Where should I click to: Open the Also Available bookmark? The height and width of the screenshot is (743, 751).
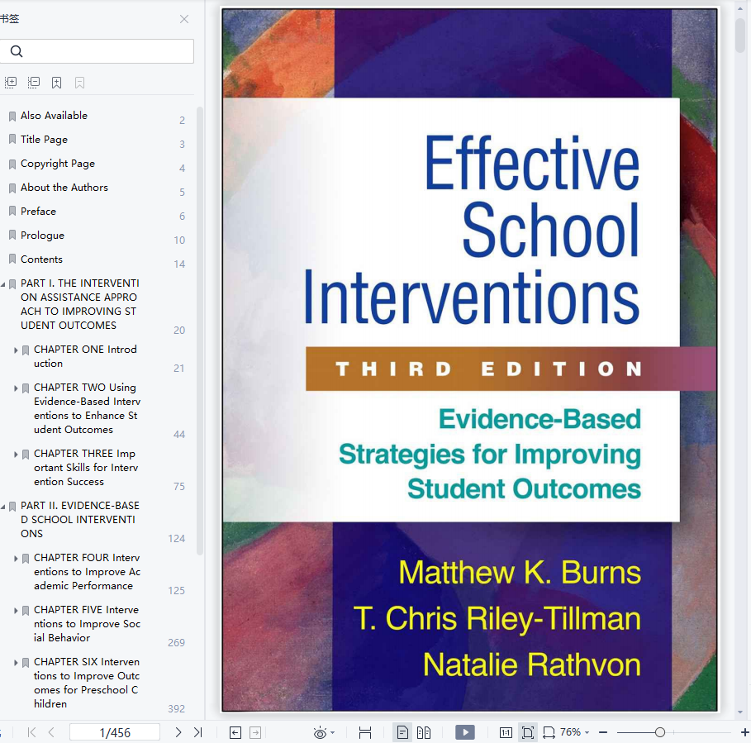click(x=54, y=116)
